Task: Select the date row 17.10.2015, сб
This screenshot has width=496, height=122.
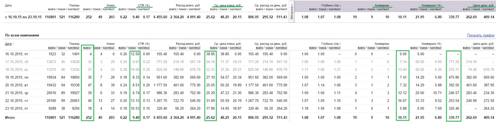Action: point(16,62)
